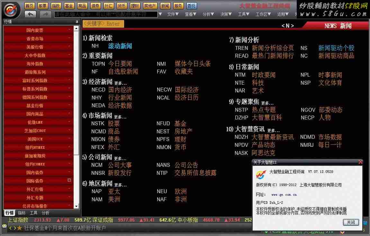
Task: Open 媒体今日头条 link
Action: click(193, 63)
